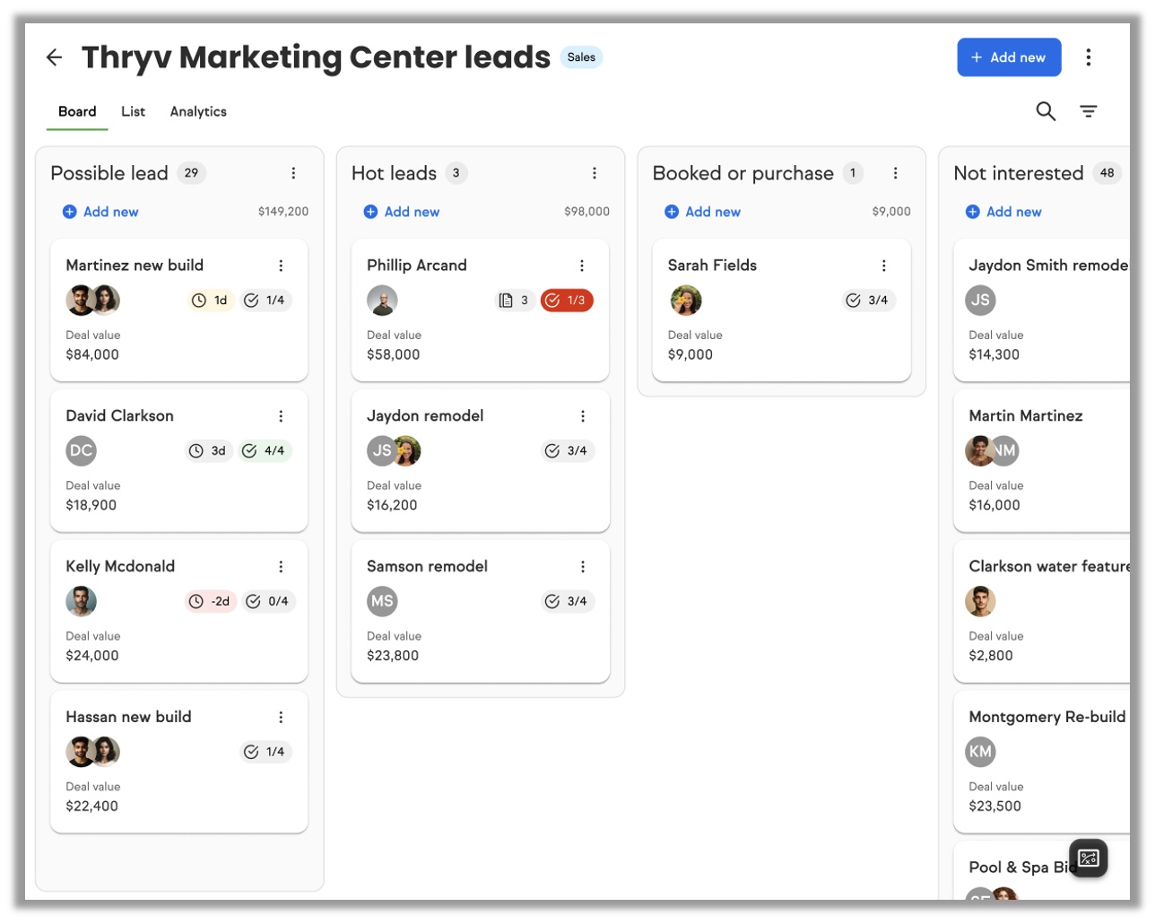This screenshot has height=924, width=1155.
Task: Open the page-level three-dot menu
Action: coord(1088,57)
